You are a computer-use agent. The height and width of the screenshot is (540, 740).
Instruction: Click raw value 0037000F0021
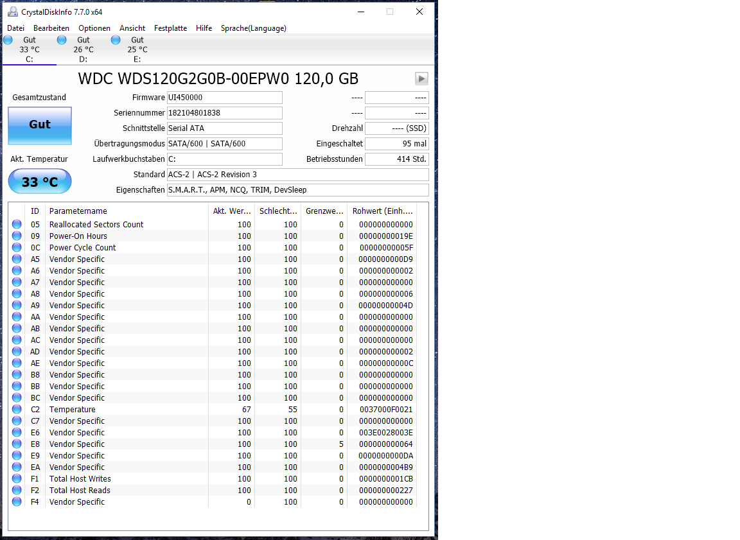(386, 410)
